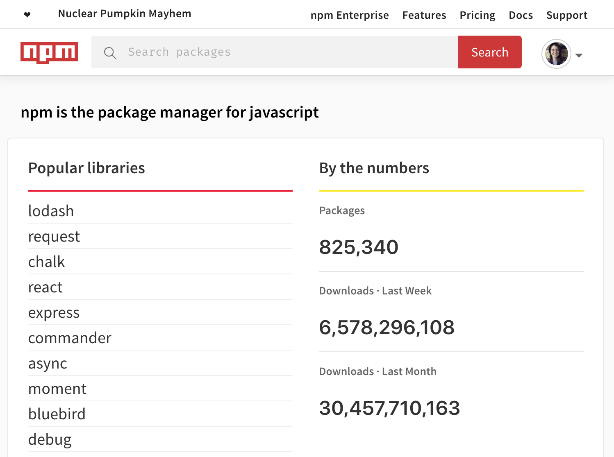Screen dimensions: 614x457
Task: Open the async library
Action: pos(48,363)
